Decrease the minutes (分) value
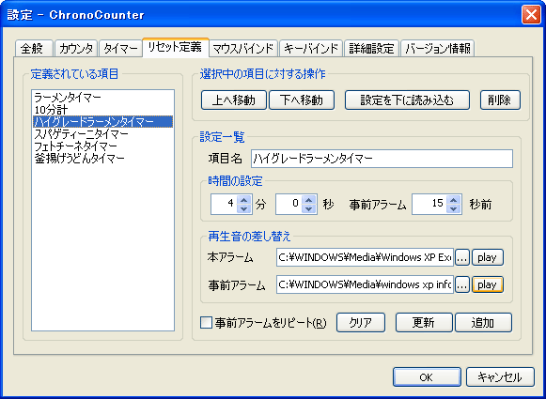Image resolution: width=546 pixels, height=399 pixels. pos(243,208)
